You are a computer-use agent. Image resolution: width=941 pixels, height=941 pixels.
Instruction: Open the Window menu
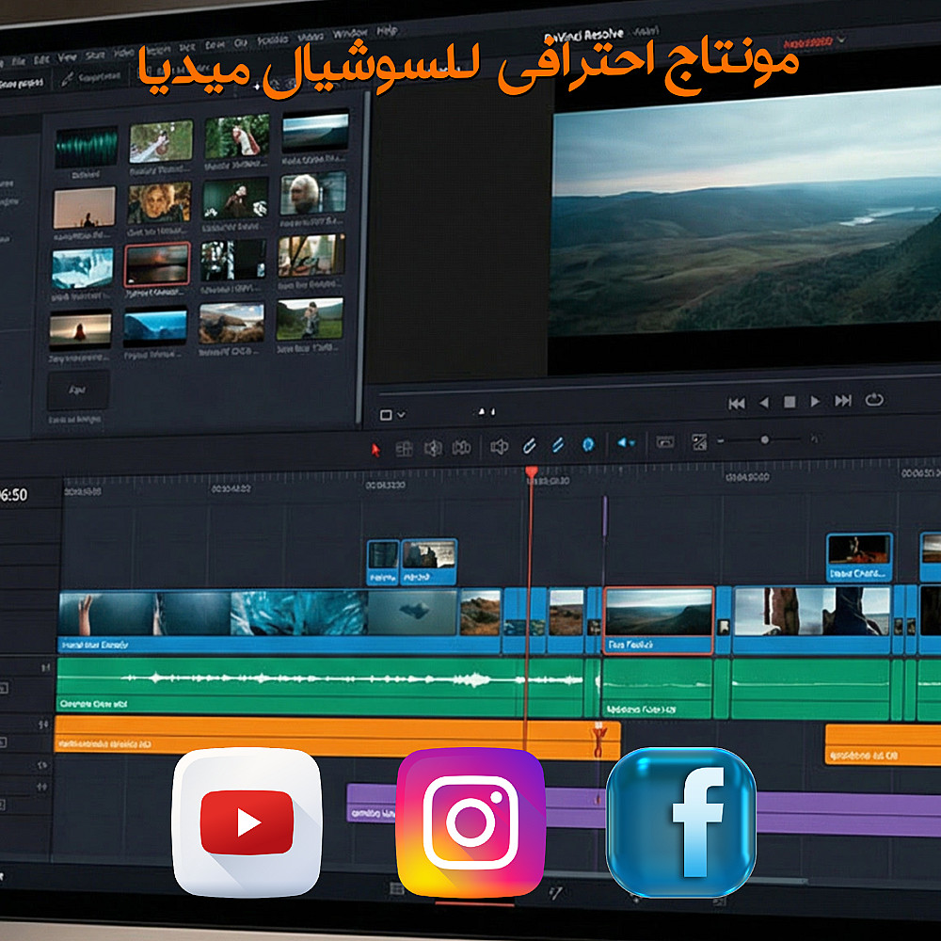pos(350,34)
